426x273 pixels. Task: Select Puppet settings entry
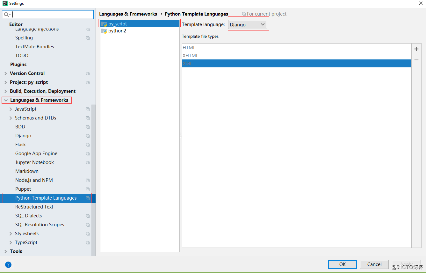pyautogui.click(x=23, y=189)
